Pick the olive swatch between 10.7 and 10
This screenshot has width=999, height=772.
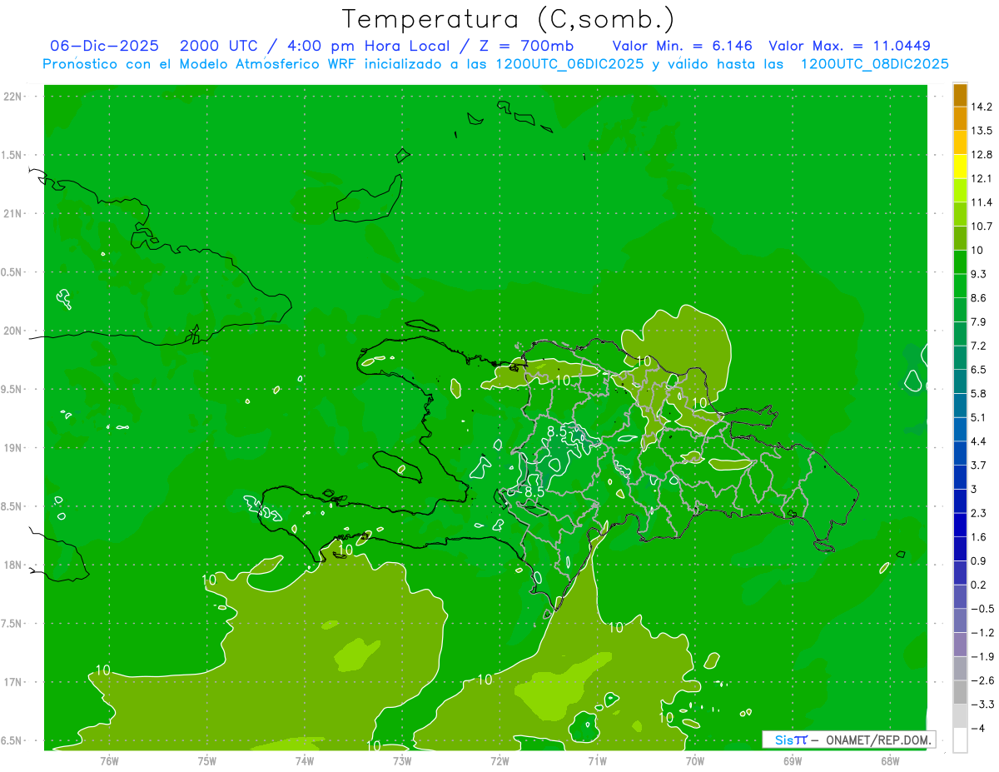(x=960, y=237)
